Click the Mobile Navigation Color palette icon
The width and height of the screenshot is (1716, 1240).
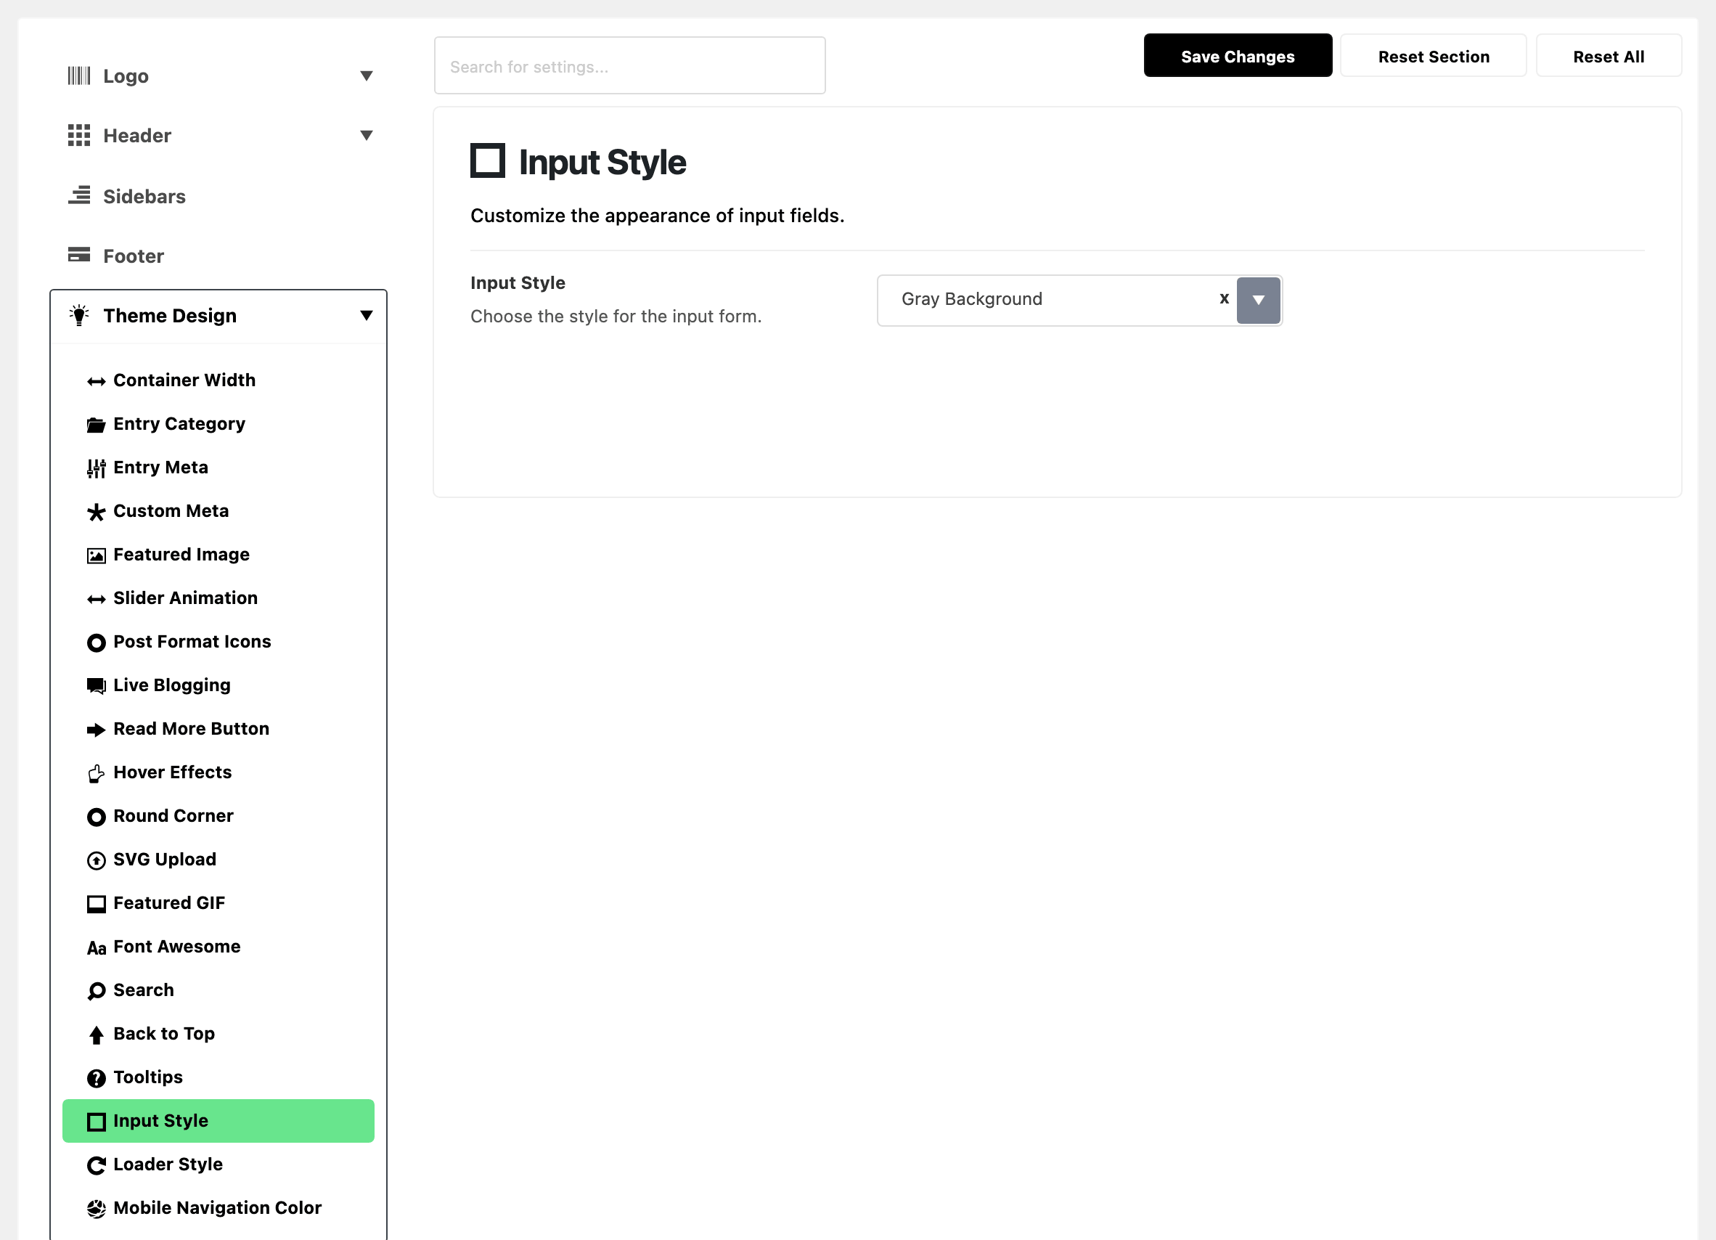96,1209
